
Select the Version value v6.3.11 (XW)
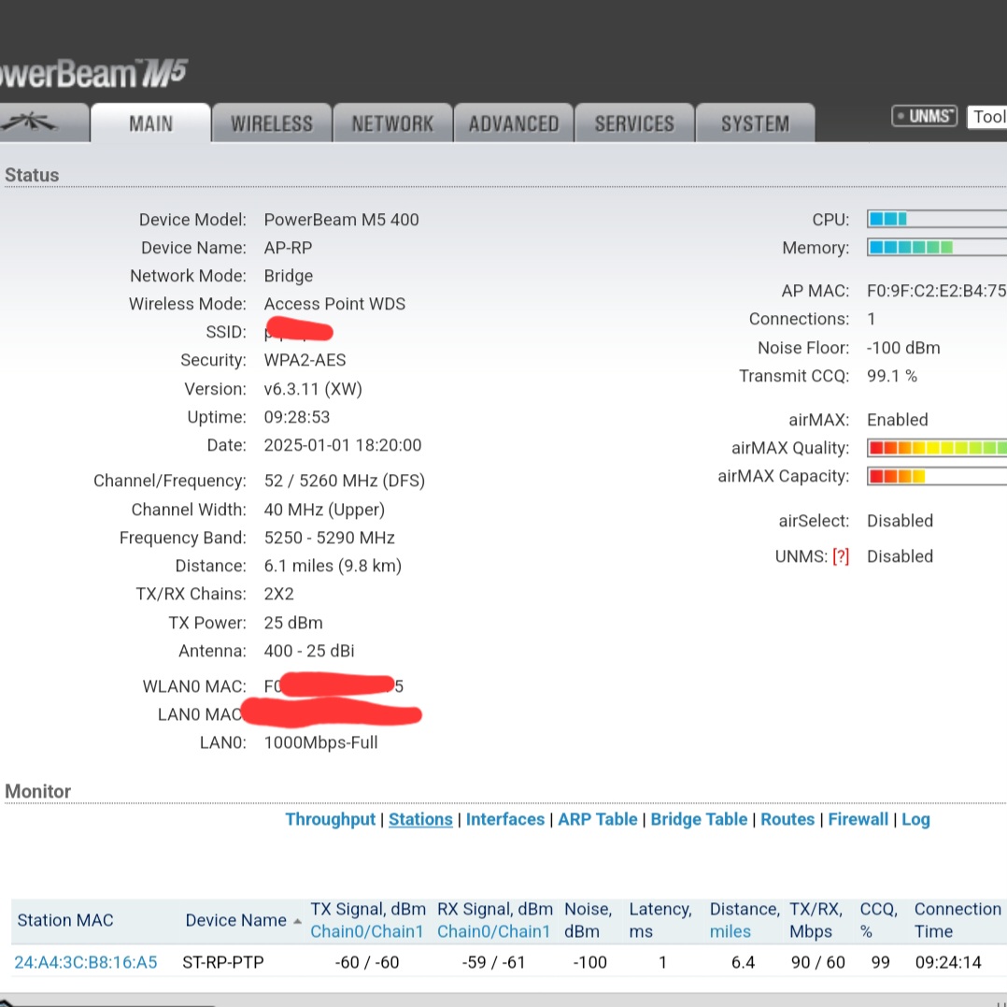coord(313,389)
